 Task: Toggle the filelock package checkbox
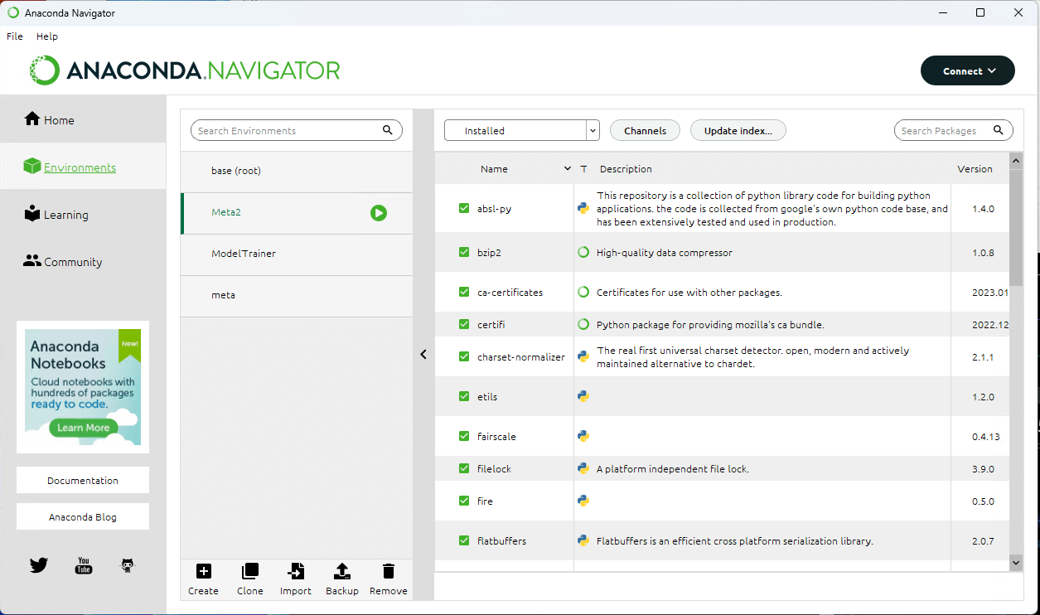pos(464,468)
